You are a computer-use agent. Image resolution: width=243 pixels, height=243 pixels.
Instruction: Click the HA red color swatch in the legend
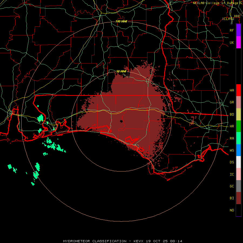pos(238,90)
